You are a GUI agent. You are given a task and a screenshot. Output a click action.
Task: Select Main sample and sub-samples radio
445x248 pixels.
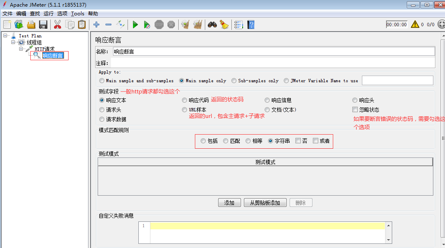click(102, 81)
